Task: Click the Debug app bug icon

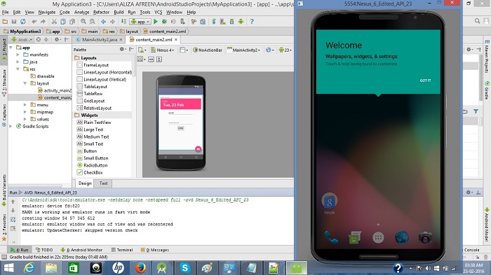Action: click(164, 22)
